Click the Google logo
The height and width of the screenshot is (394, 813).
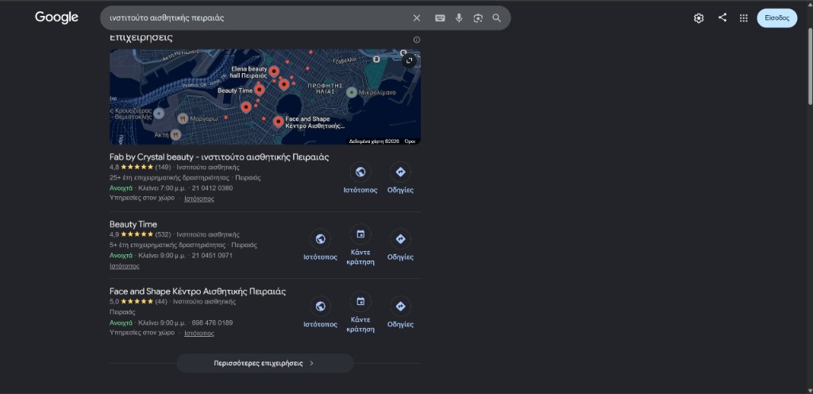click(x=56, y=17)
